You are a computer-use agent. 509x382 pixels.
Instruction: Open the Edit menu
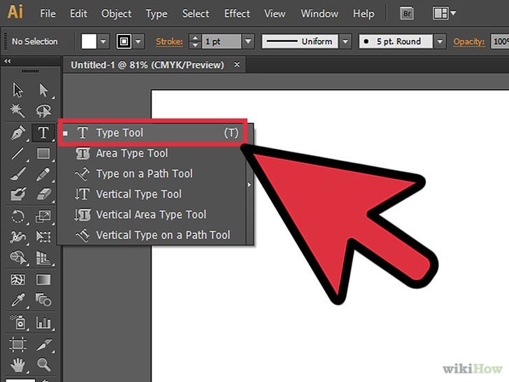(78, 14)
